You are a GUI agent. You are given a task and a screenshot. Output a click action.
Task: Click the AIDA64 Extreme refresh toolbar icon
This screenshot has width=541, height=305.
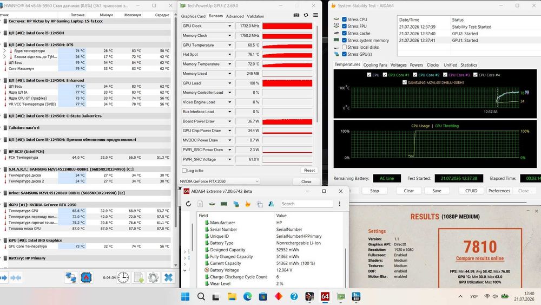[188, 204]
